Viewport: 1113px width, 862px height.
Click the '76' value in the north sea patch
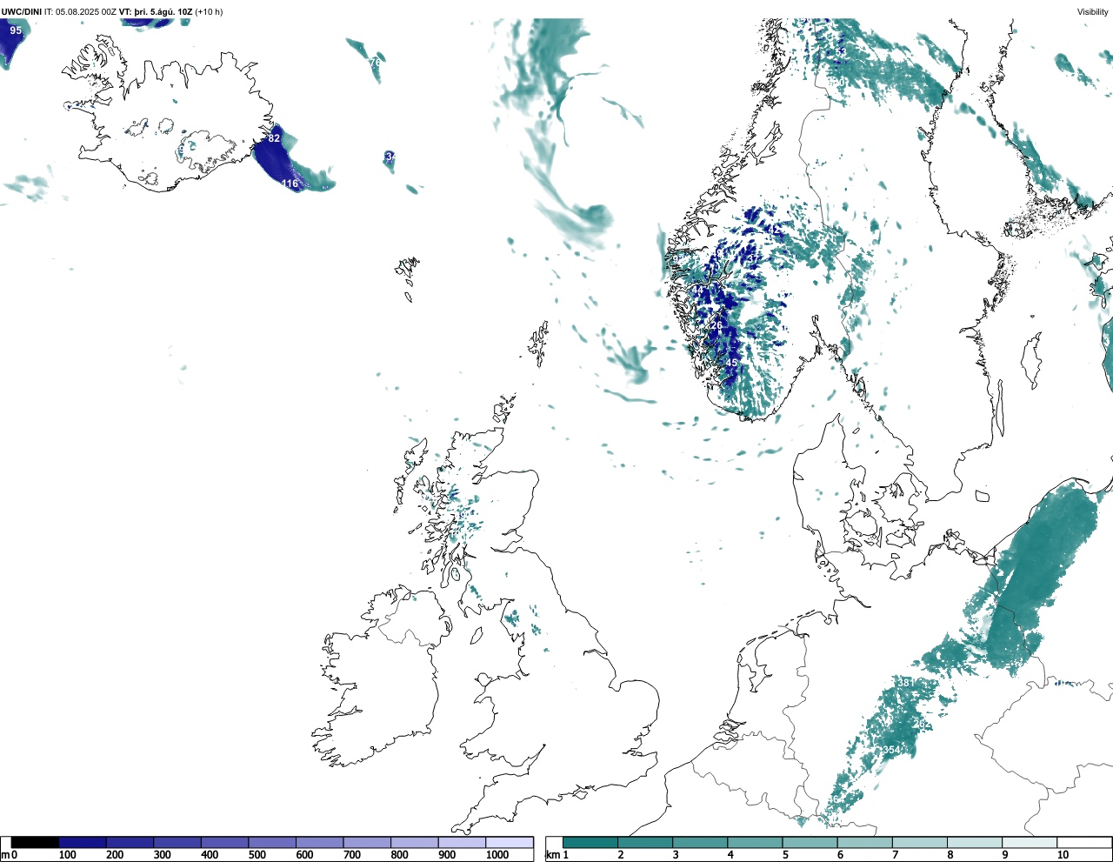pyautogui.click(x=376, y=63)
